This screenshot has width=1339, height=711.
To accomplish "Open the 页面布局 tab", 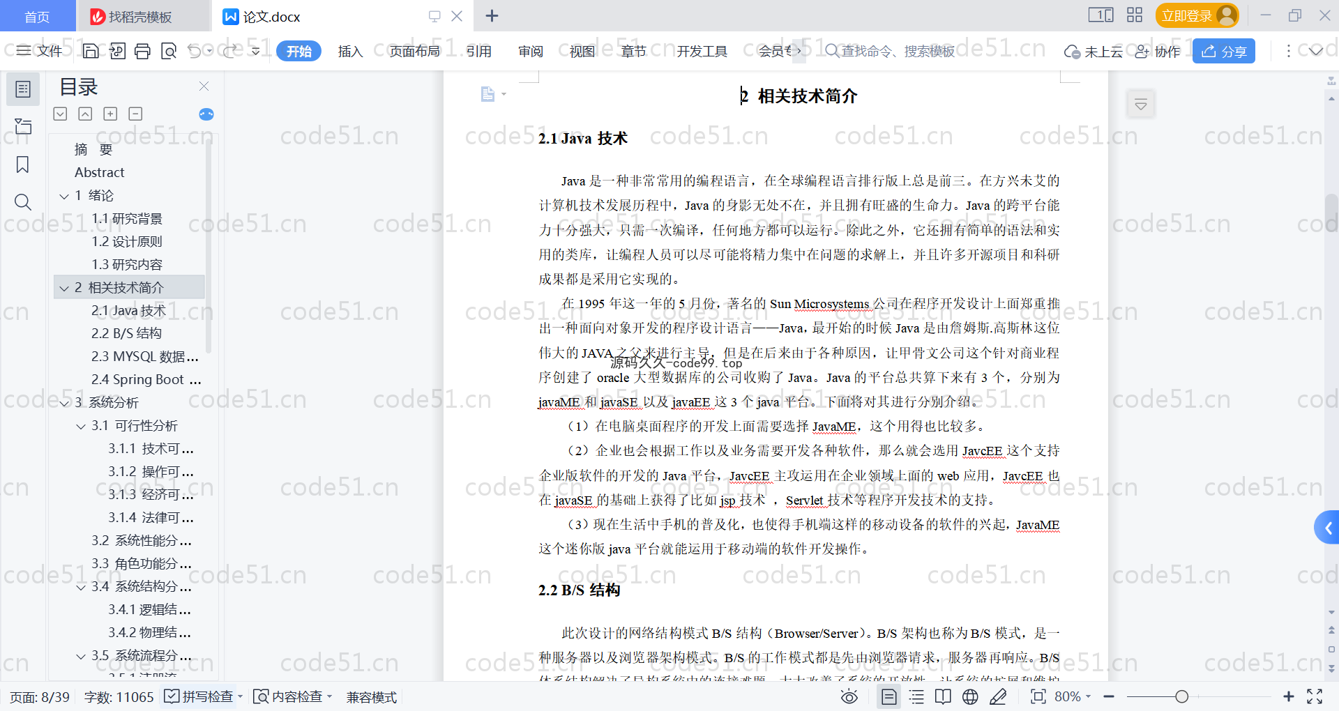I will click(414, 51).
